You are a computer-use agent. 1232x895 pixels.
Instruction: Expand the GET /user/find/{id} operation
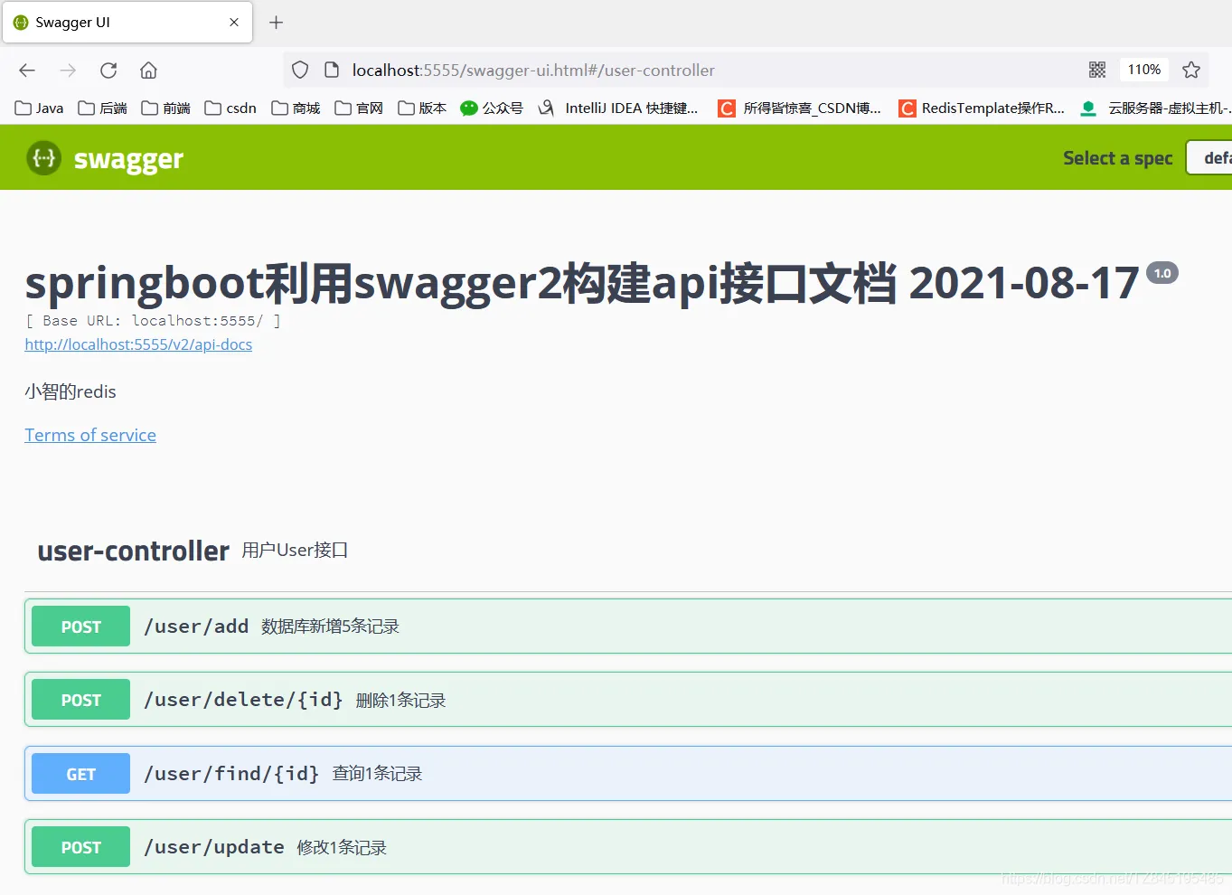click(x=628, y=773)
